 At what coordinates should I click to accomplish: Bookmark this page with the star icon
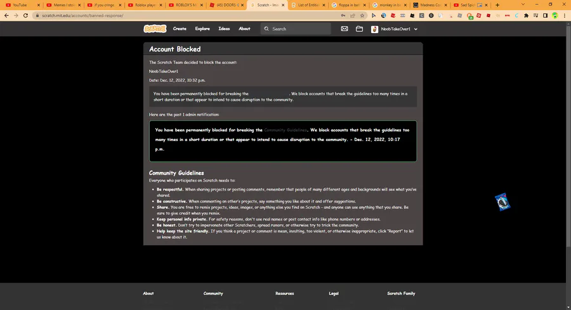pos(362,16)
